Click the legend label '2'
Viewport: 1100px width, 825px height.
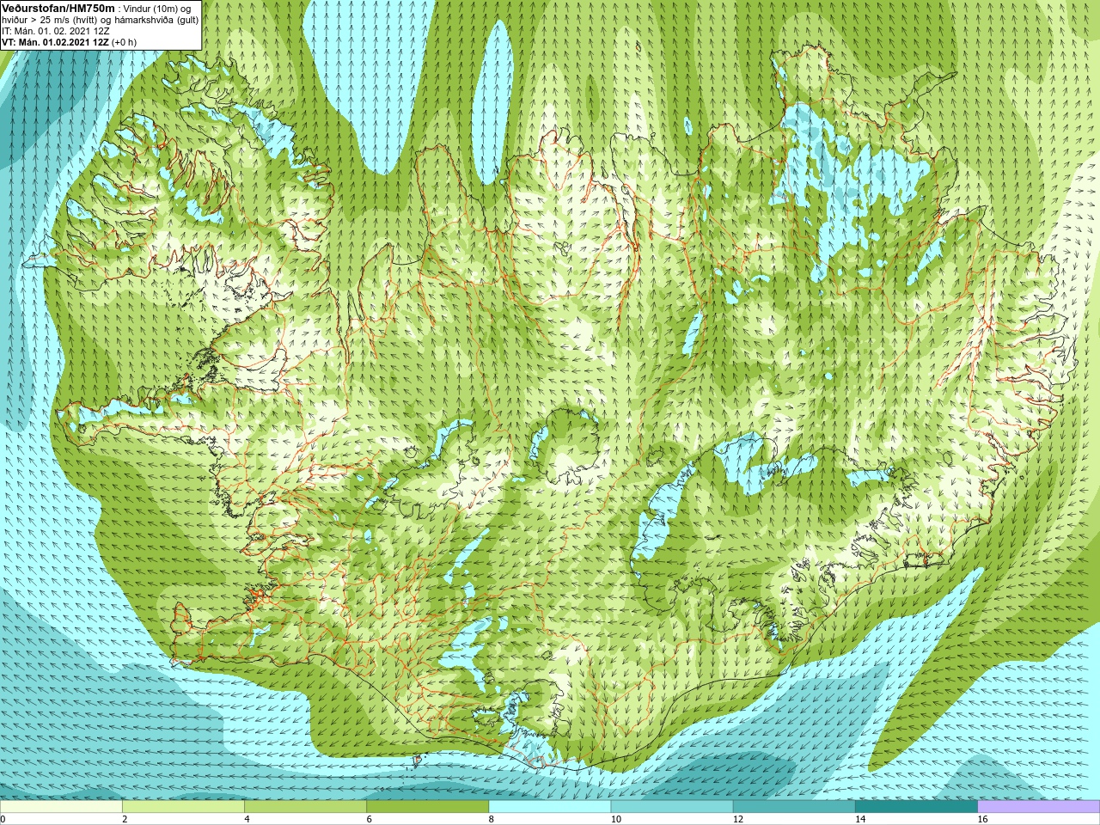125,819
